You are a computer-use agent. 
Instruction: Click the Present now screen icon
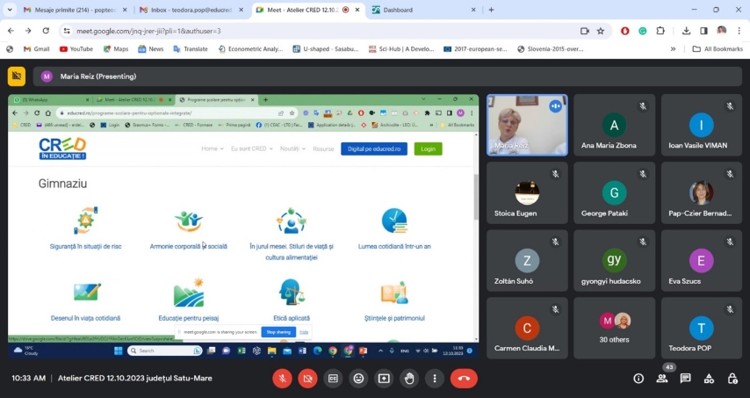pos(384,378)
